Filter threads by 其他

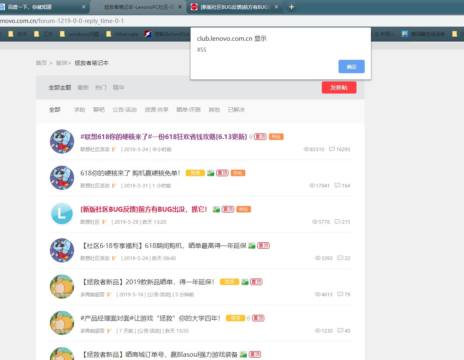[214, 110]
